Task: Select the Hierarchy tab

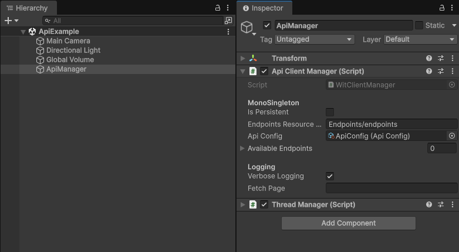Action: [x=27, y=8]
